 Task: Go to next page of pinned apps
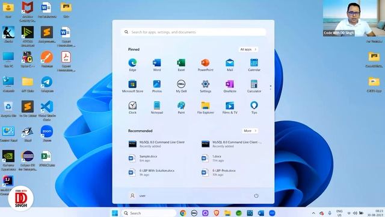tap(270, 89)
